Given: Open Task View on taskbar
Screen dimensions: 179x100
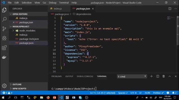Looking at the screenshot, I should click(x=16, y=97).
